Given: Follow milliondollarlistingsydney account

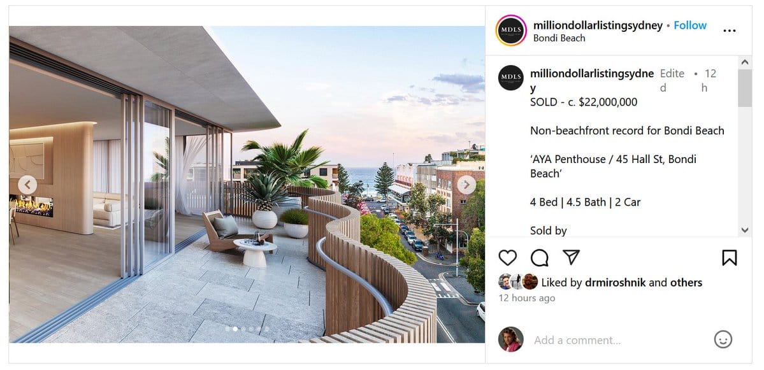Looking at the screenshot, I should tap(690, 25).
